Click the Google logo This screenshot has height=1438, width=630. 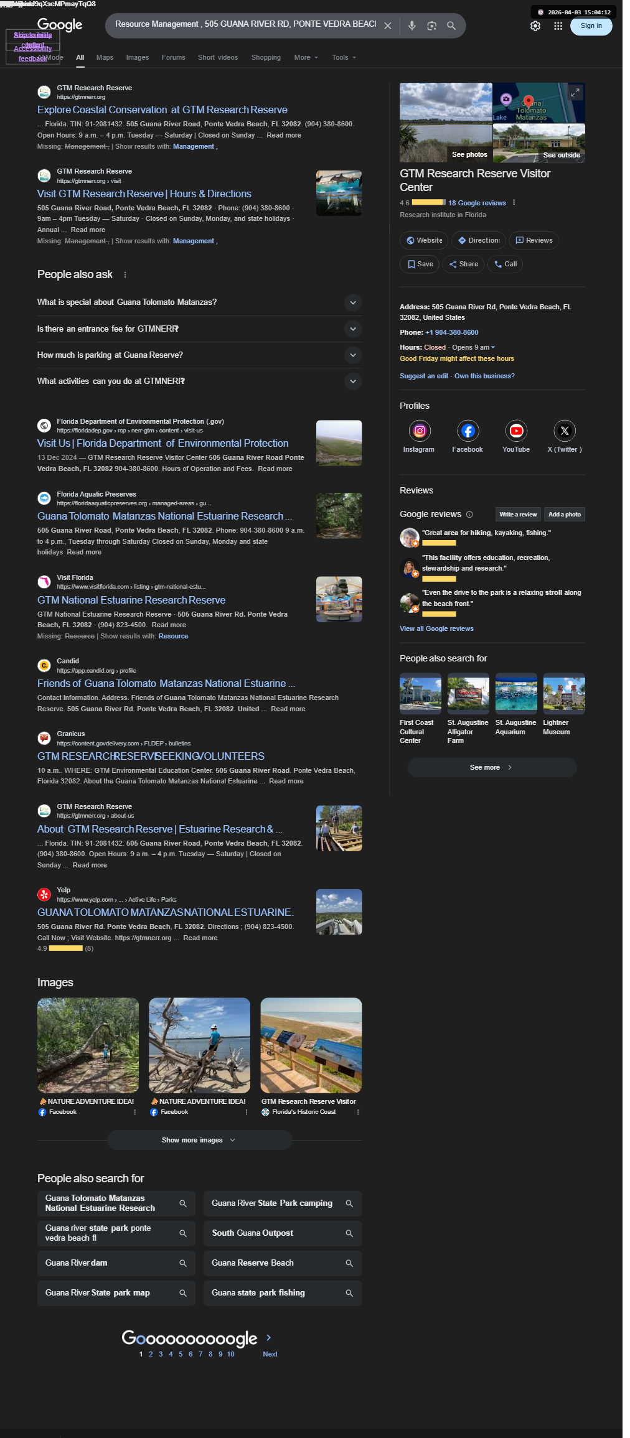(60, 25)
